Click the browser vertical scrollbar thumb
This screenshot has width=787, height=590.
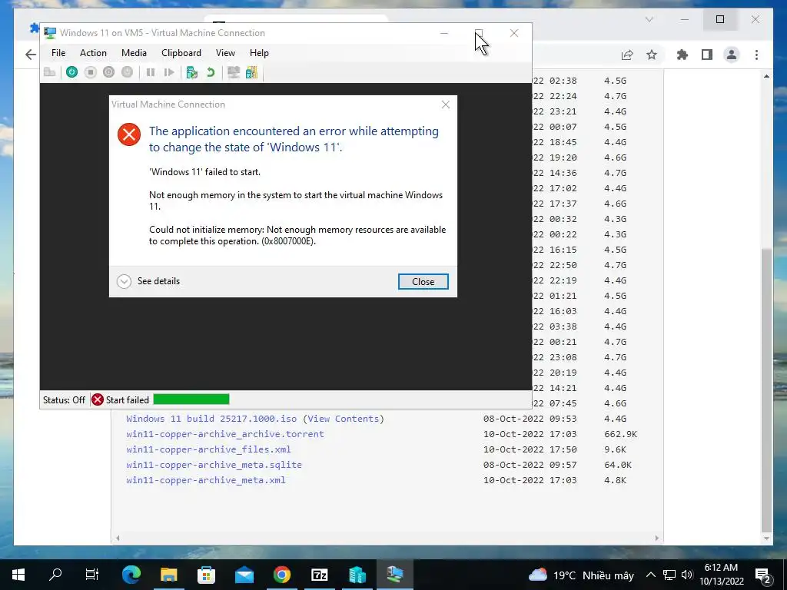766,389
